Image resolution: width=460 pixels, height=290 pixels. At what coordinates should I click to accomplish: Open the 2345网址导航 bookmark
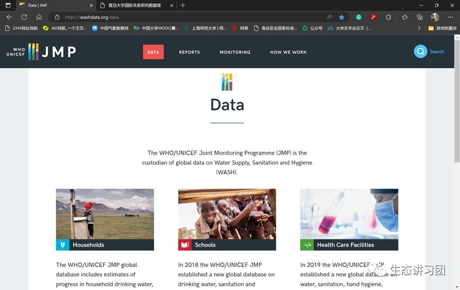pyautogui.click(x=22, y=28)
